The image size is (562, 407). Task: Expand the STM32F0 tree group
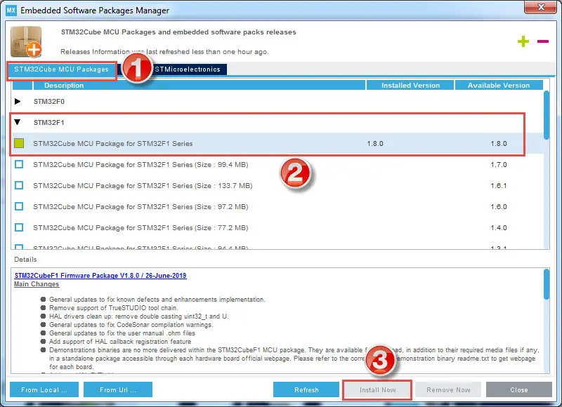click(x=18, y=101)
